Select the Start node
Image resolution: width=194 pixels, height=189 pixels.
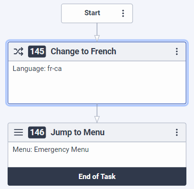97,13
